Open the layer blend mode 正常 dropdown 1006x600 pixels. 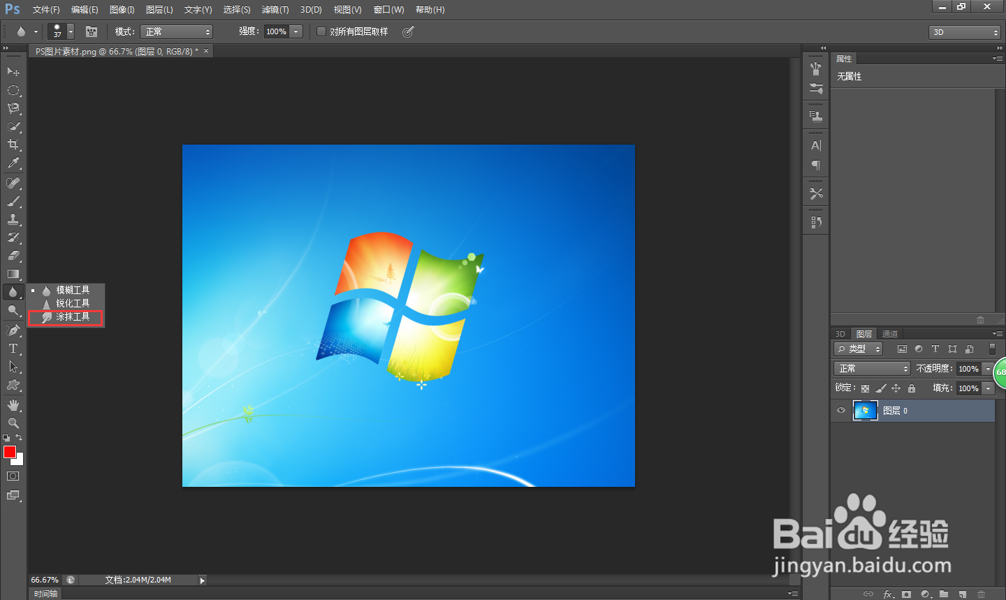pyautogui.click(x=872, y=368)
